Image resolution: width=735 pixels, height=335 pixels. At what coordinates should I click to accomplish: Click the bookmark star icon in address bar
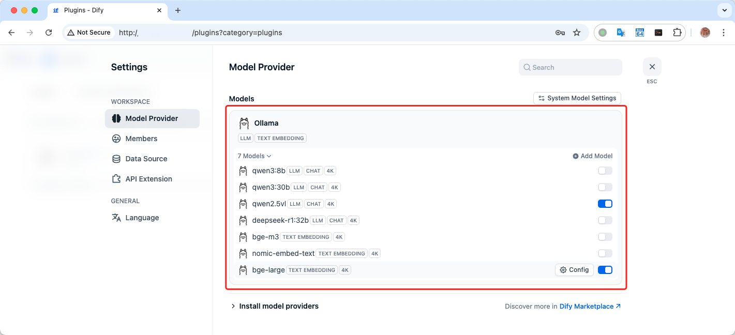point(577,33)
